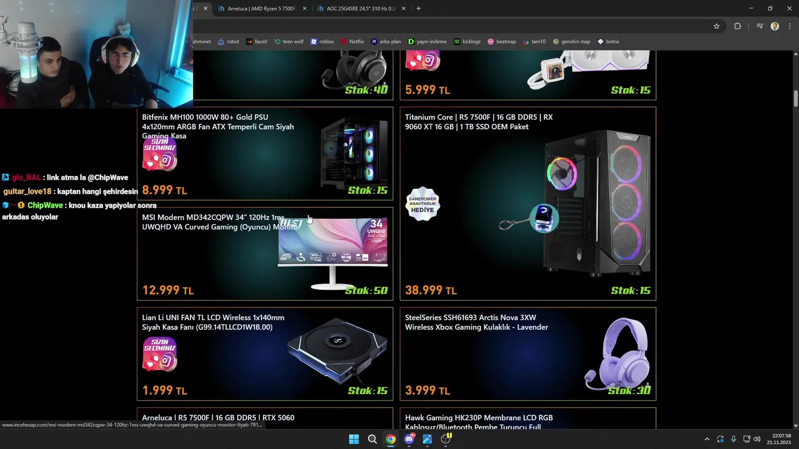Click the black headset product image at top

click(354, 70)
